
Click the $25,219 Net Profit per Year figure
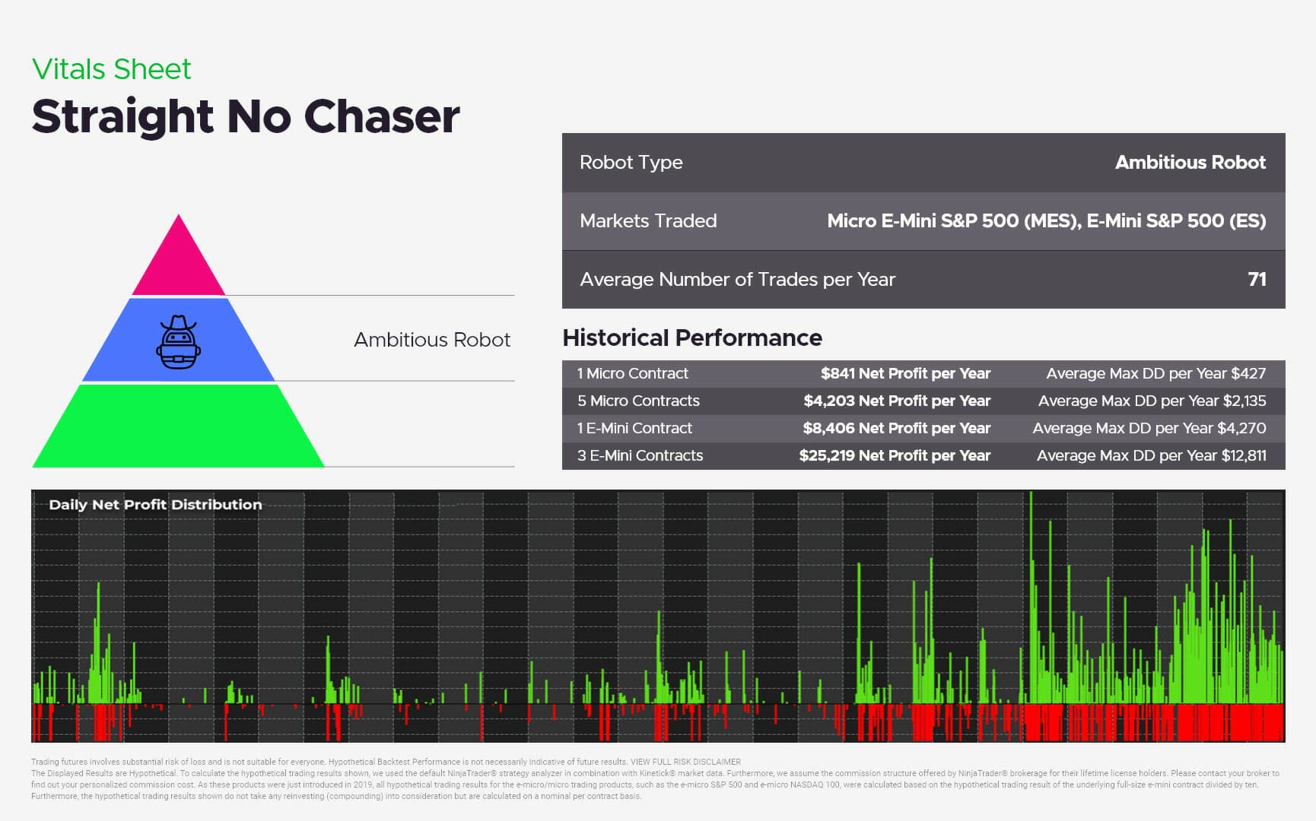tap(894, 455)
